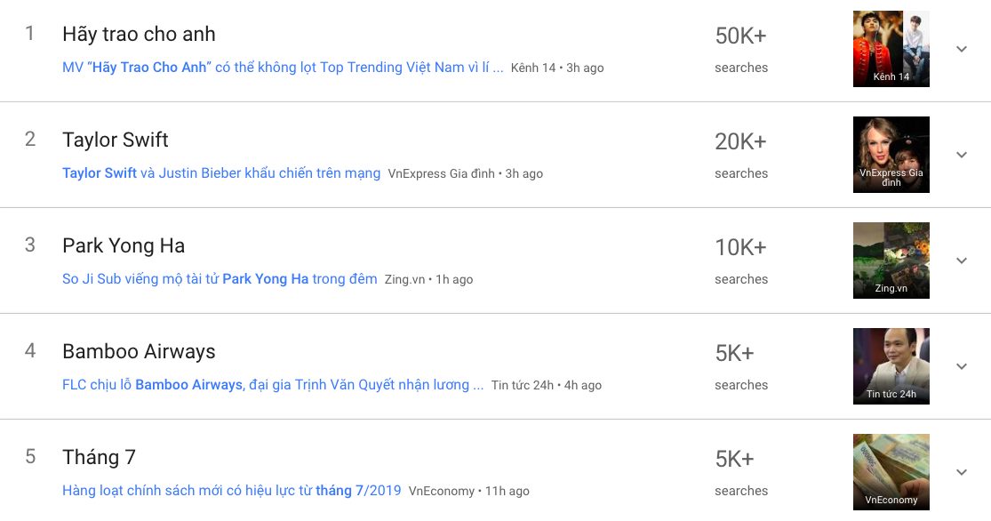This screenshot has width=991, height=521.
Task: Open the VnExpress Gia đình thumbnail
Action: point(891,155)
